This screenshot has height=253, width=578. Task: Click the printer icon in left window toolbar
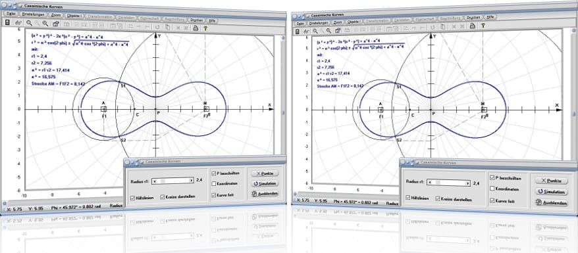196,28
